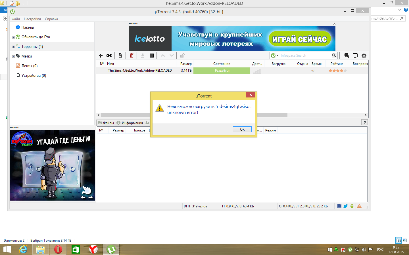Click the search magnifier icon
Screen dimensions: 409x255
coord(334,56)
